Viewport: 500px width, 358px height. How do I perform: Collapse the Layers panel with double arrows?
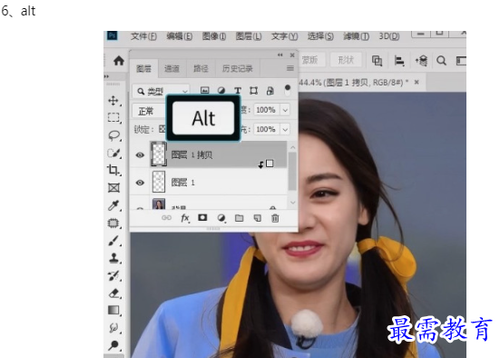[x=280, y=55]
